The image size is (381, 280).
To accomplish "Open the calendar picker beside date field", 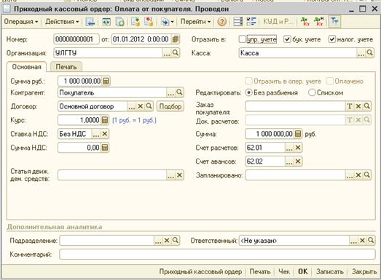I will 175,39.
